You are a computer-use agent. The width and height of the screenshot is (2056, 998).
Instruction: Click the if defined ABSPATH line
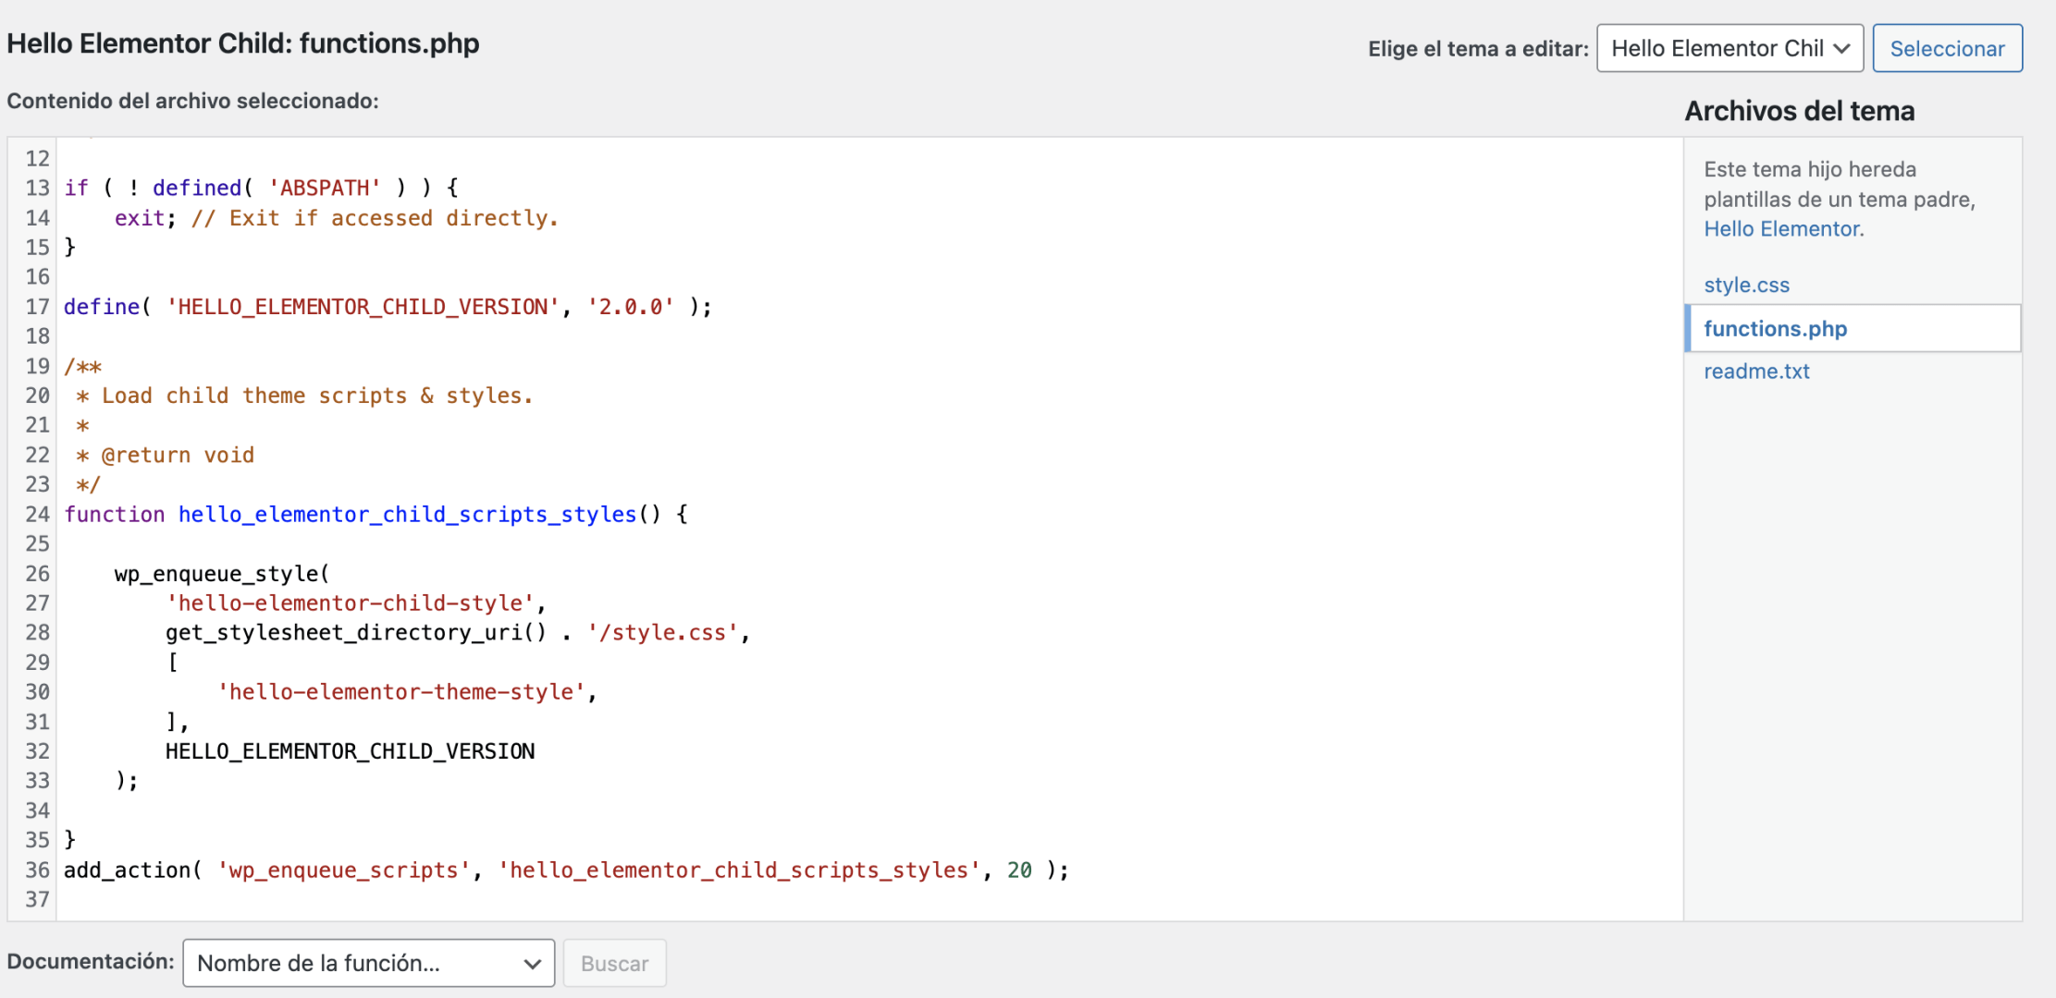tap(261, 189)
